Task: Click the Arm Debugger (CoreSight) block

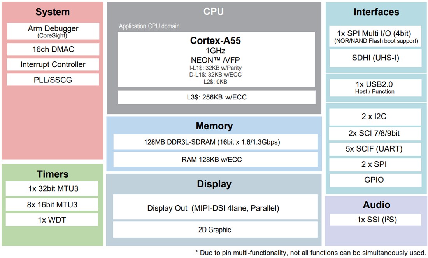Action: 53,31
